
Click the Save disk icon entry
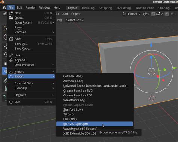[11, 39]
